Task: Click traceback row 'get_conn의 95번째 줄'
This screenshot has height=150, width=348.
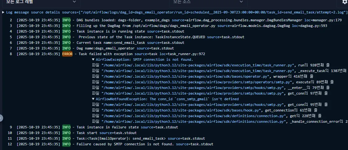Action: pos(210,105)
